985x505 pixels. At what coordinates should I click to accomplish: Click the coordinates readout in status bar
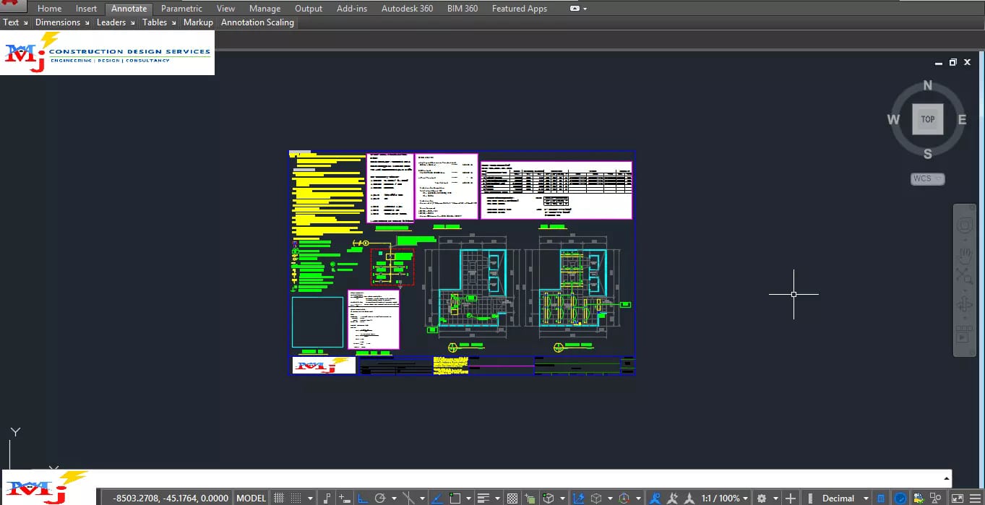pyautogui.click(x=171, y=498)
